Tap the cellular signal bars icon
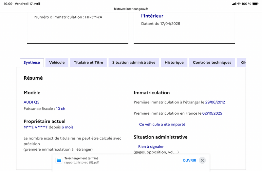 coord(234,4)
